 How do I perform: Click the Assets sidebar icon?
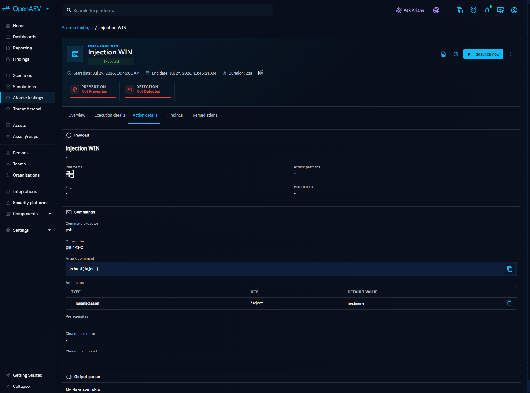click(x=8, y=125)
